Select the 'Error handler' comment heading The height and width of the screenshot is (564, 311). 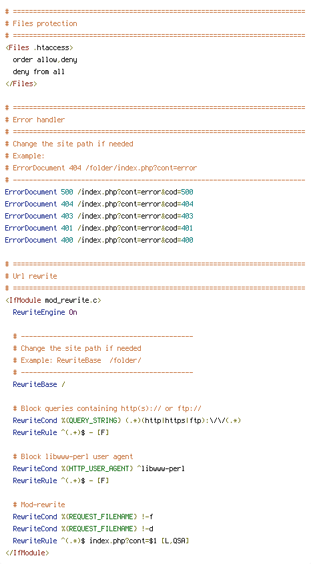tap(35, 120)
